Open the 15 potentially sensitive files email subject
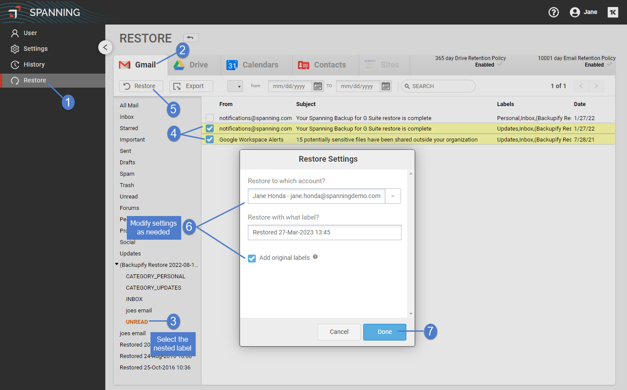This screenshot has width=627, height=390. [387, 139]
